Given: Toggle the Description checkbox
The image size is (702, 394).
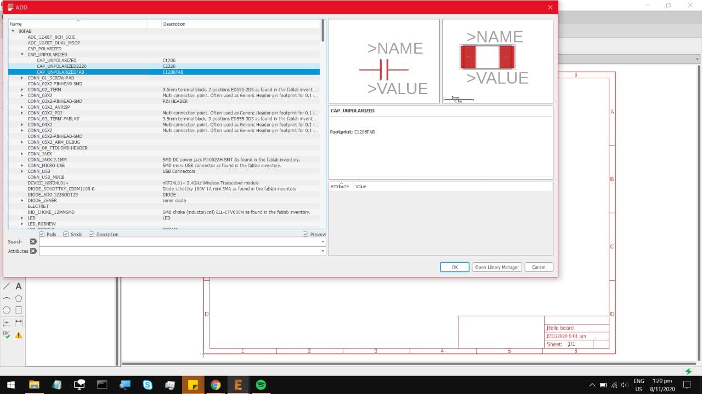Looking at the screenshot, I should click(x=92, y=234).
